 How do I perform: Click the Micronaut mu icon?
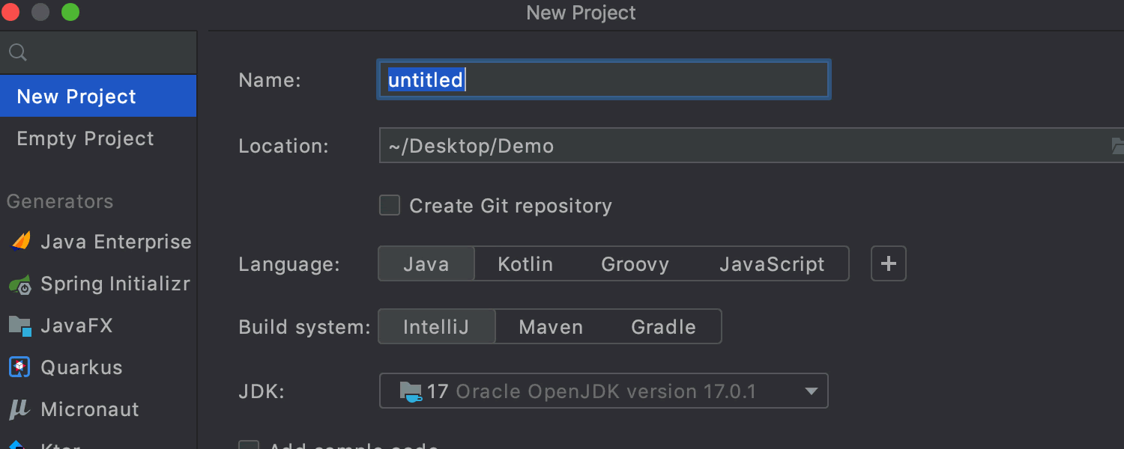click(x=19, y=409)
